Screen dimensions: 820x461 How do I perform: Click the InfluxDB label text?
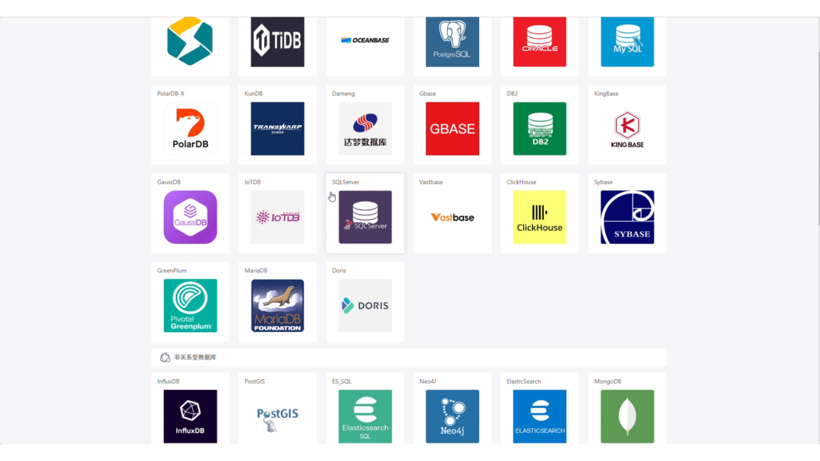tap(169, 381)
